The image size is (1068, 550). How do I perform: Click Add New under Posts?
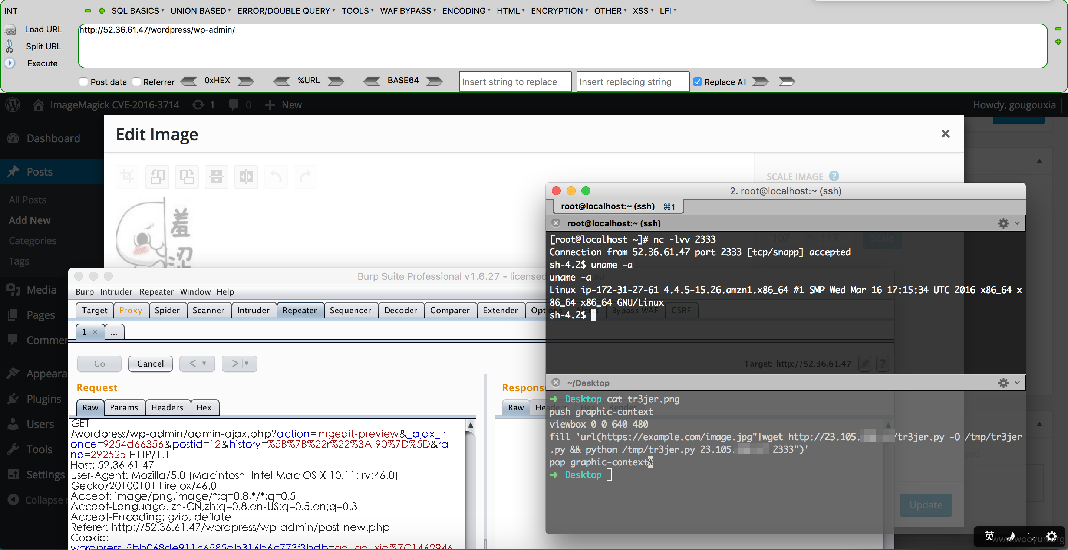point(29,220)
